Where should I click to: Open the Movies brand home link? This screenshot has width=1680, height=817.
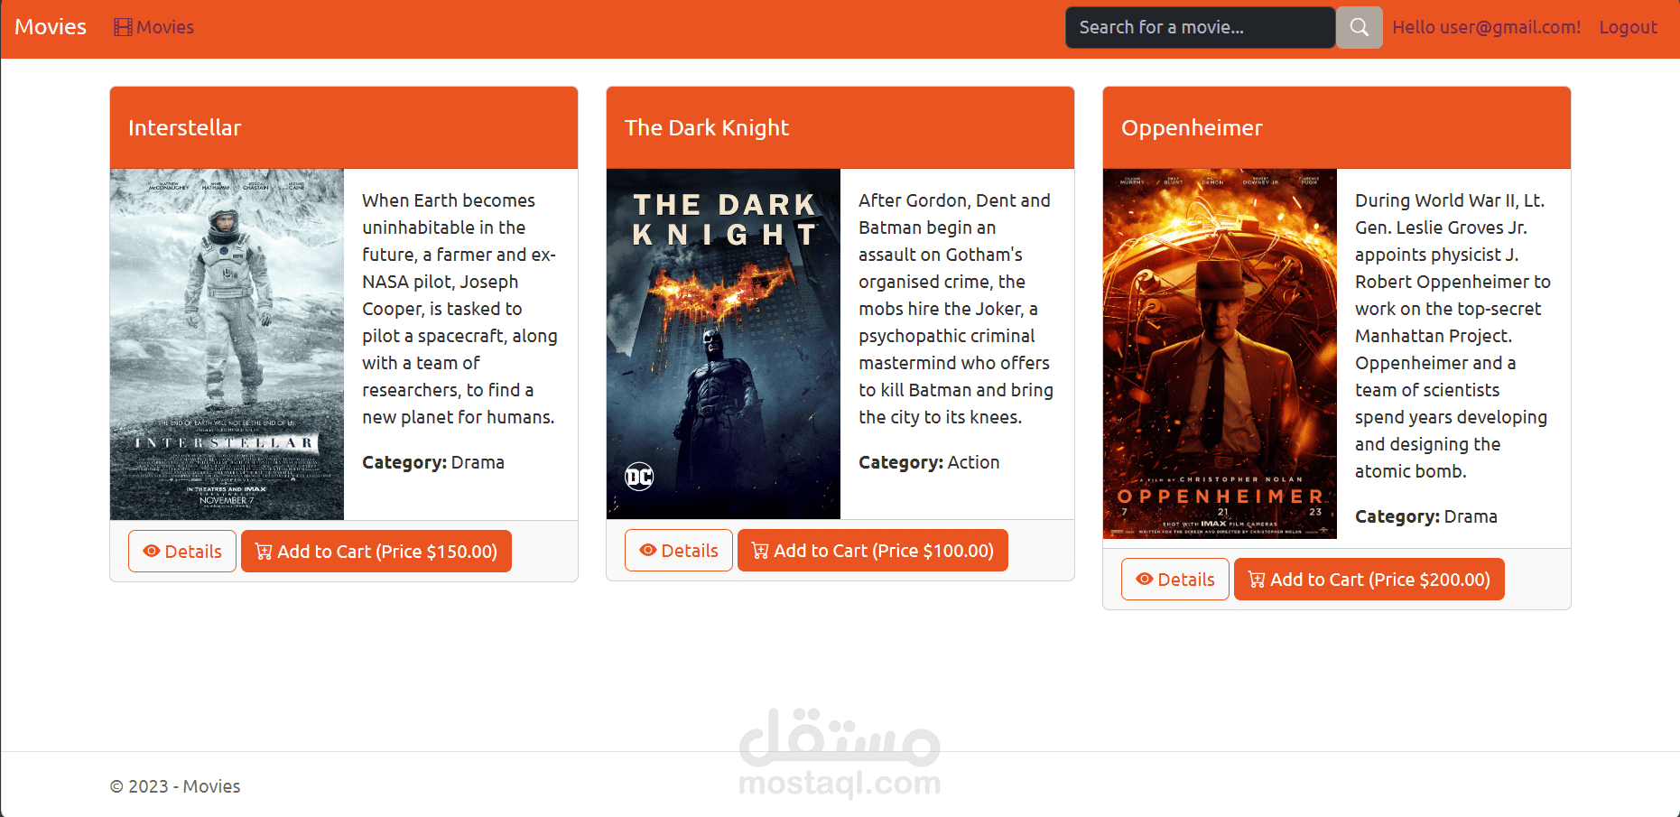coord(51,27)
